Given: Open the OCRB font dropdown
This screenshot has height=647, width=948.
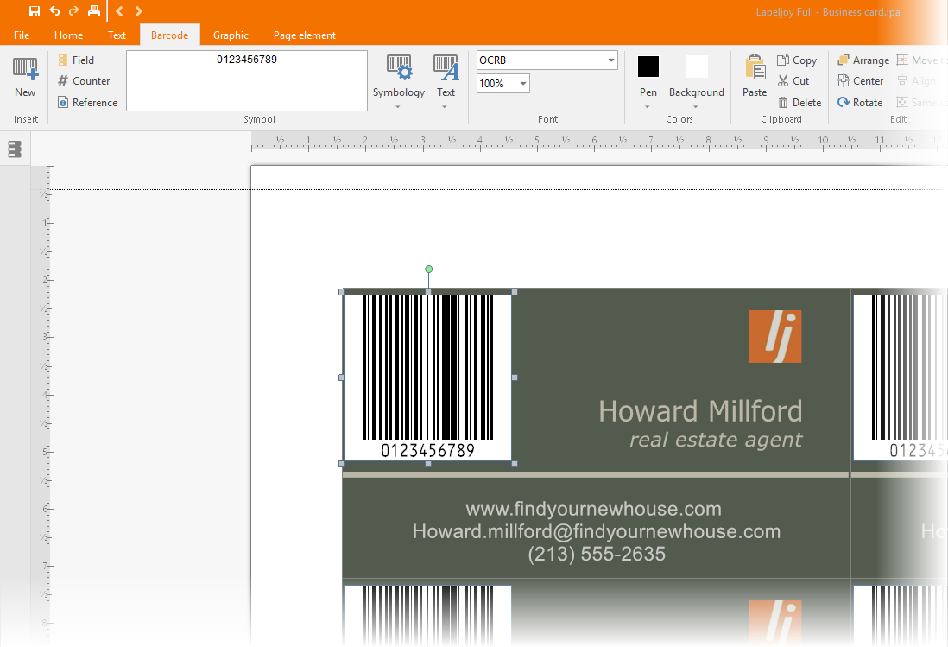Looking at the screenshot, I should pos(611,60).
